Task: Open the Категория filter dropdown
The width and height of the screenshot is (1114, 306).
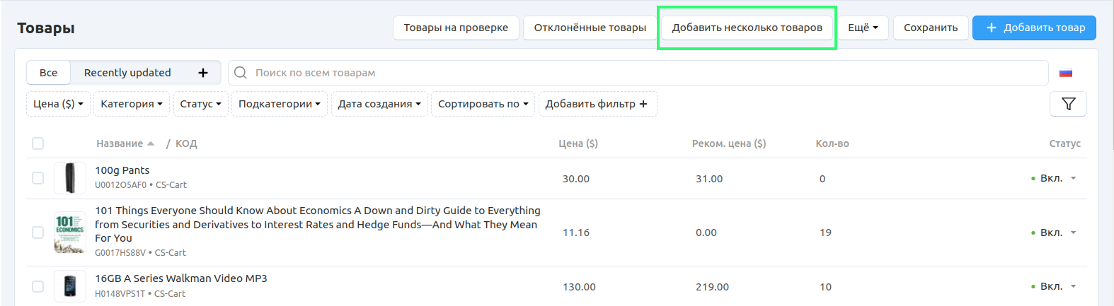Action: pos(132,104)
